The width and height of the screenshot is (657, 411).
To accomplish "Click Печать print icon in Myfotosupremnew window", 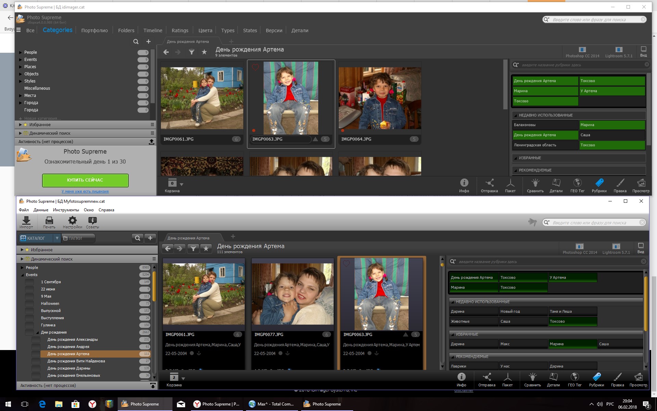I will [49, 222].
